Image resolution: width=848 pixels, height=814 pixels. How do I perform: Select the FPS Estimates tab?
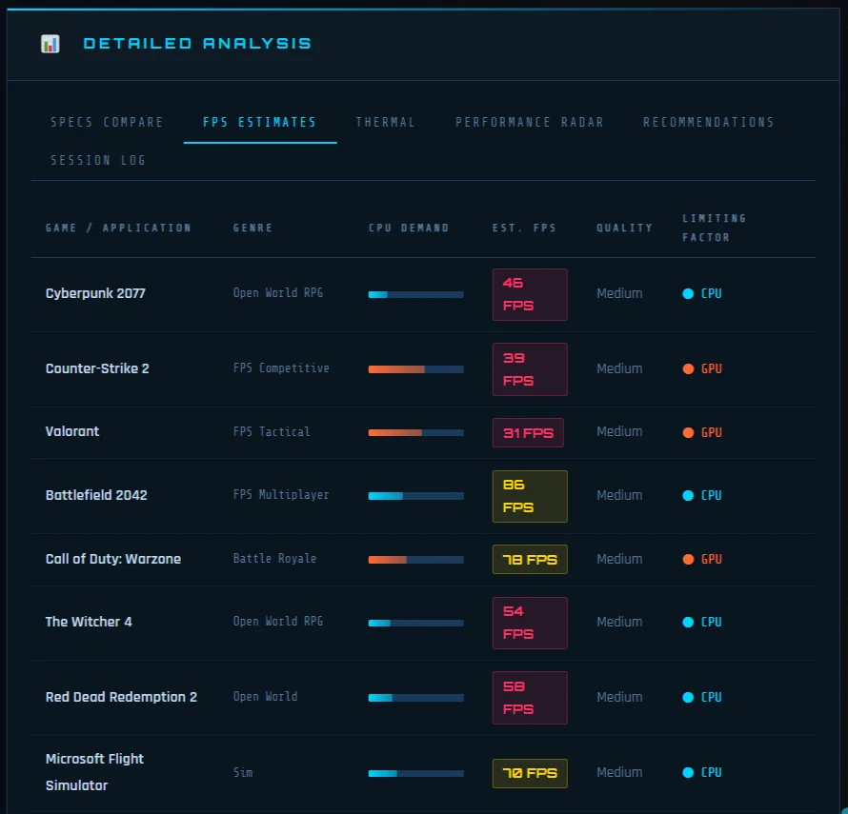click(x=259, y=123)
